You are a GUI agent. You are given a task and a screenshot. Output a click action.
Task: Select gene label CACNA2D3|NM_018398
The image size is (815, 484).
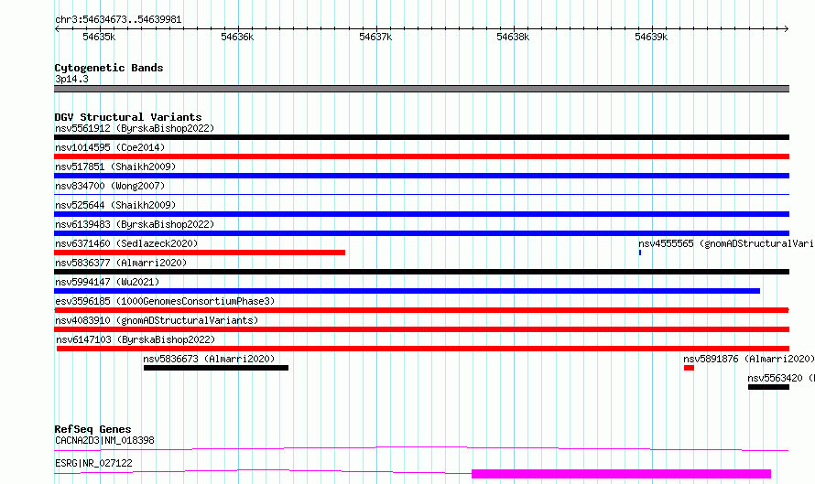click(x=104, y=440)
